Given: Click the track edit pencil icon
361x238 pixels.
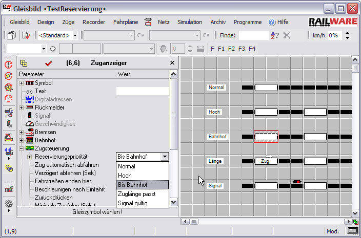Looking at the screenshot, I should [x=9, y=189].
